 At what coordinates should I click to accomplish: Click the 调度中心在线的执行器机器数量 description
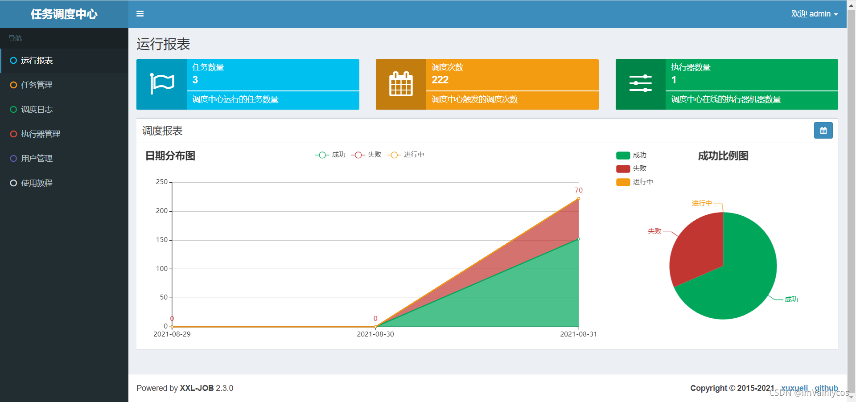[726, 99]
